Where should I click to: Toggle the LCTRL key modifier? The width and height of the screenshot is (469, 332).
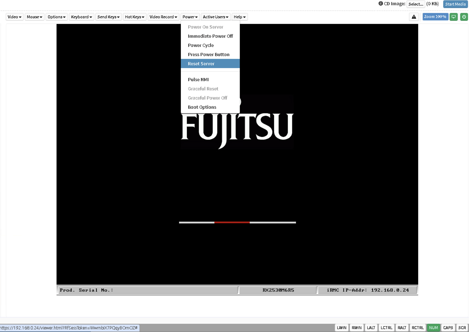point(386,328)
